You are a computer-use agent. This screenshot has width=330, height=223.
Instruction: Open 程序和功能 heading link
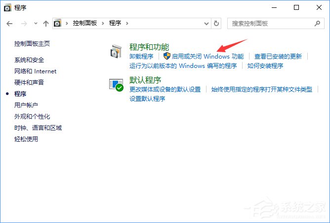pyautogui.click(x=149, y=47)
